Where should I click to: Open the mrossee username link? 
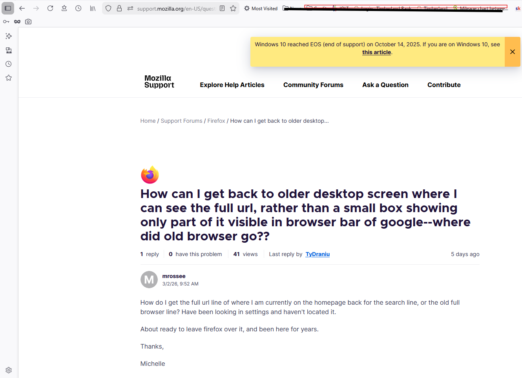[x=174, y=276]
